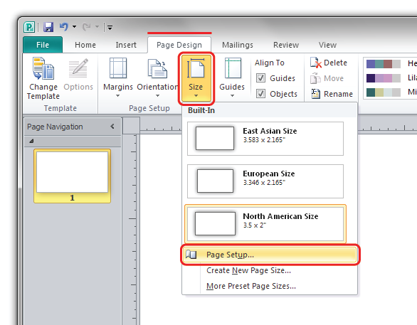Image resolution: width=417 pixels, height=325 pixels.
Task: Open Change Template tool
Action: [43, 79]
